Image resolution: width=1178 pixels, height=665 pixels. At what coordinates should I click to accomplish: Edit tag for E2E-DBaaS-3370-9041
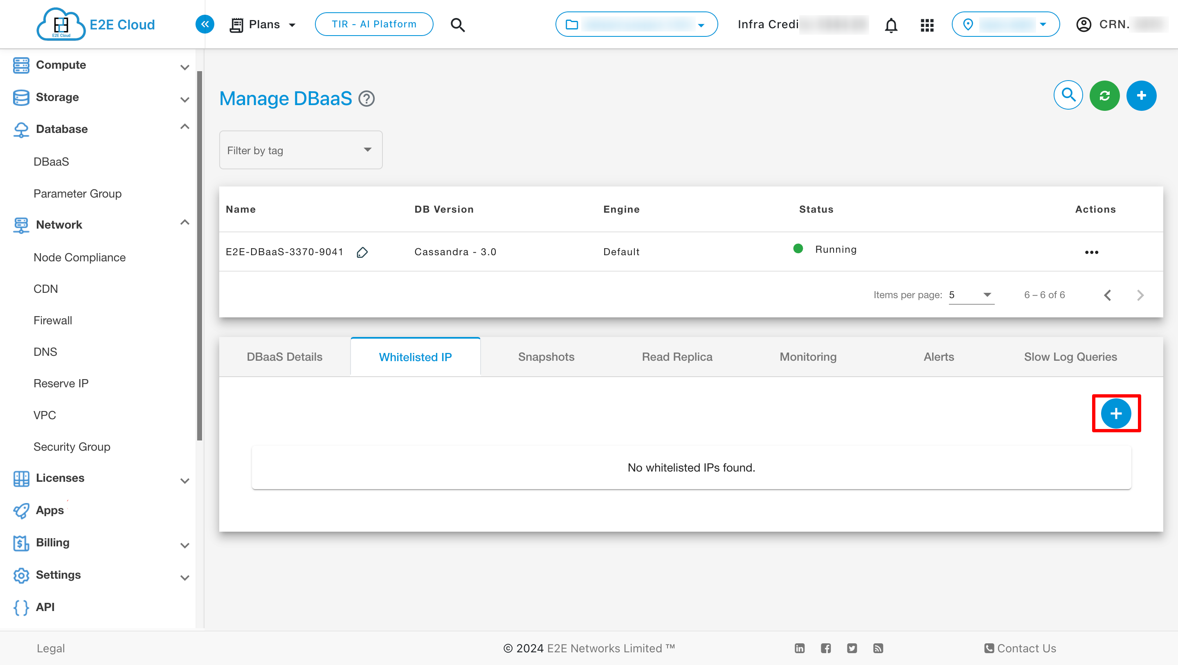point(362,252)
